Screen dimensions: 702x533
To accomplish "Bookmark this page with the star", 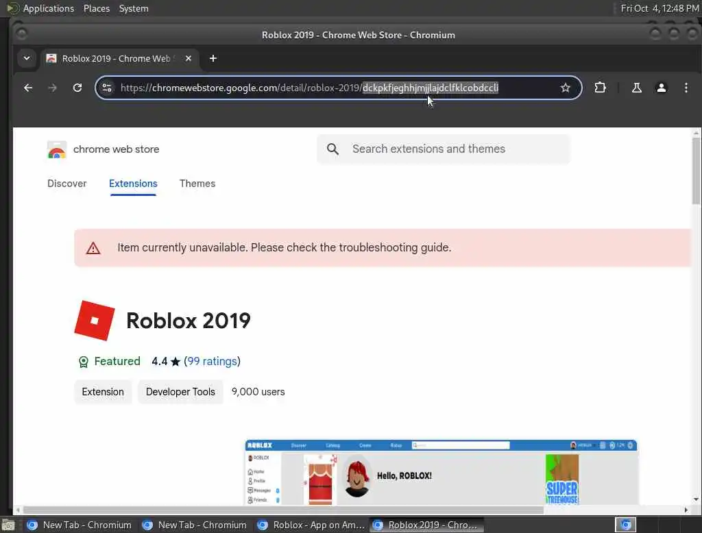I will pyautogui.click(x=565, y=88).
